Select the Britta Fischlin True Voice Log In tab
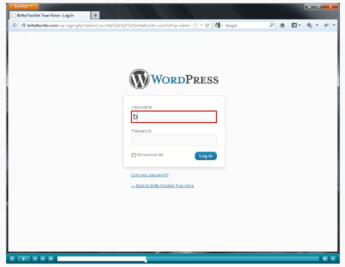 [50, 15]
